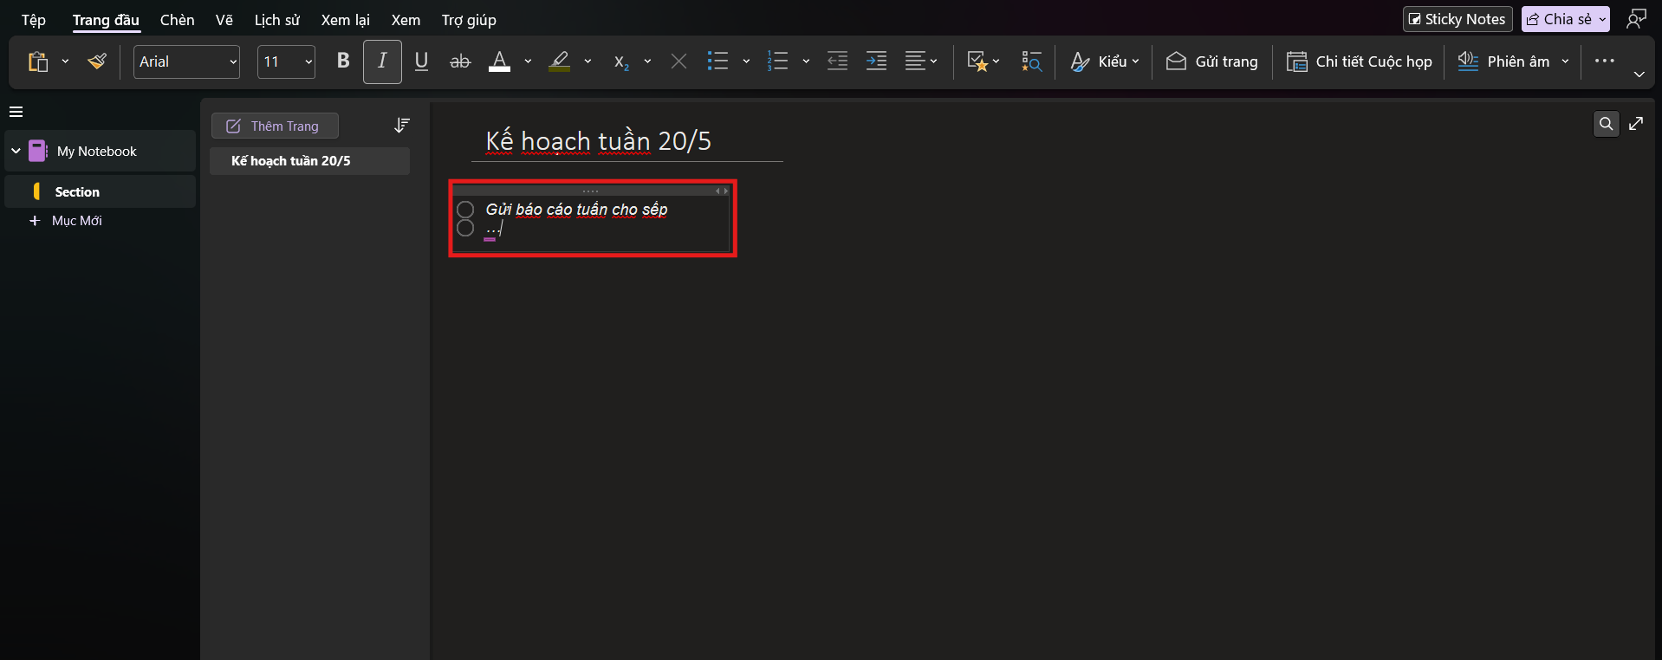Screen dimensions: 1662x660
Task: Open the ribbon overflow ellipsis menu
Action: 1604,61
